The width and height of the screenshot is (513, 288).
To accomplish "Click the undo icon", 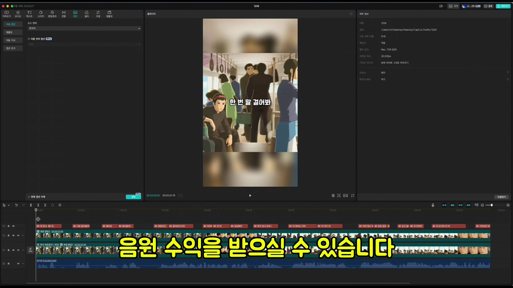I will click(x=16, y=205).
